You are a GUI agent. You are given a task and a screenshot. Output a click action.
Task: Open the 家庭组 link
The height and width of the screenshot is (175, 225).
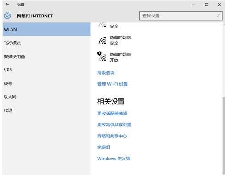click(104, 147)
